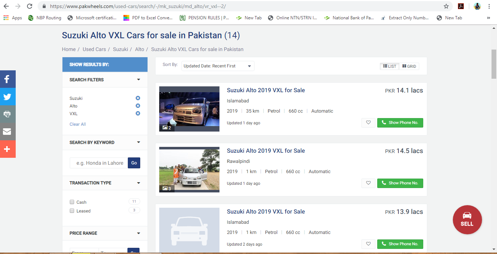Navigate to Used Cars breadcrumb
Screen dimensions: 497x254
[x=94, y=49]
